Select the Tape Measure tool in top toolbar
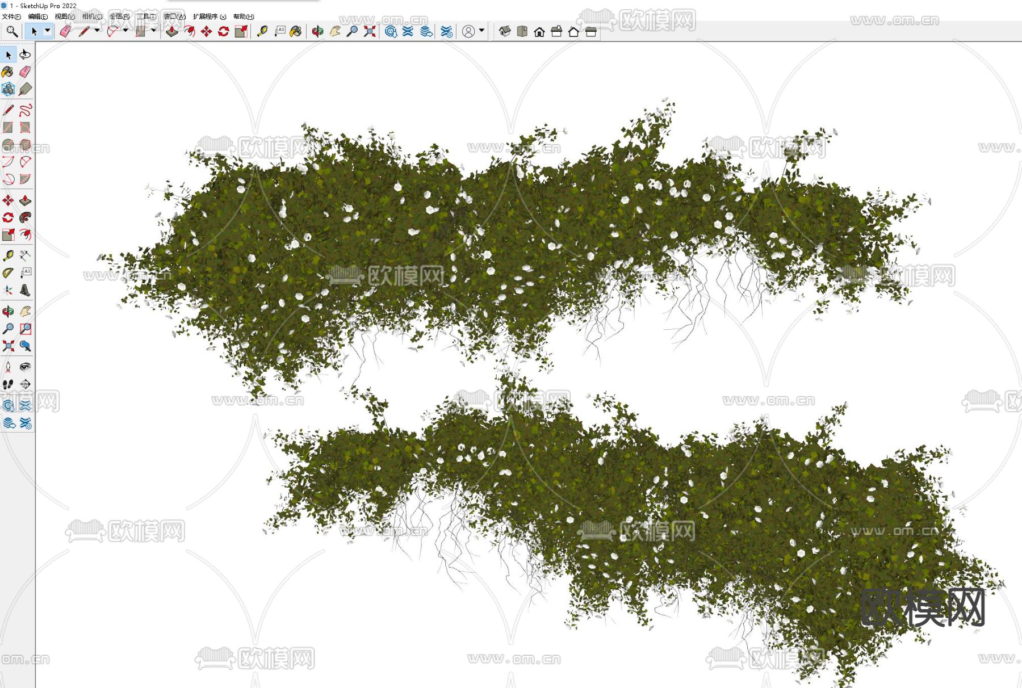The height and width of the screenshot is (688, 1022). tap(262, 31)
